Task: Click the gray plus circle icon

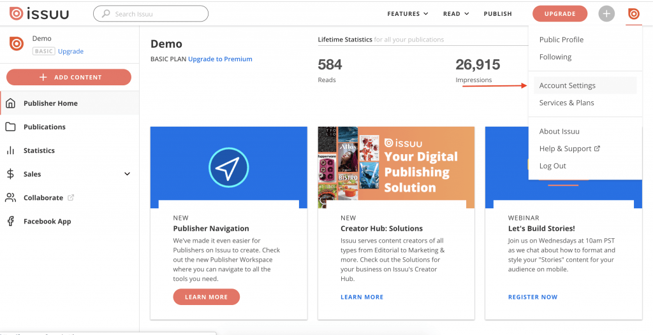Action: pyautogui.click(x=606, y=14)
